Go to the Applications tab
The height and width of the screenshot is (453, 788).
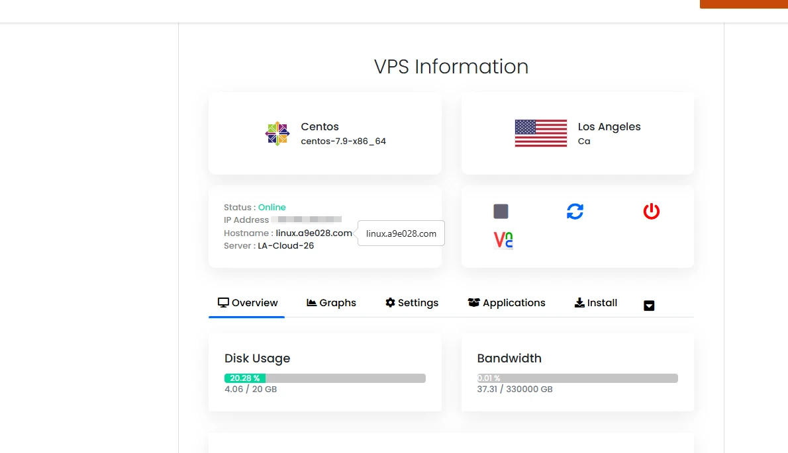(507, 303)
